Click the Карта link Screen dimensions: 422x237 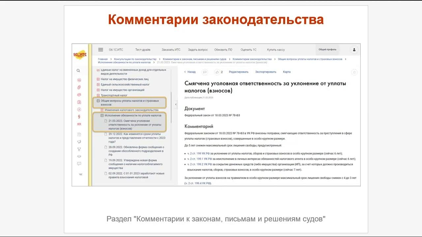(287, 72)
